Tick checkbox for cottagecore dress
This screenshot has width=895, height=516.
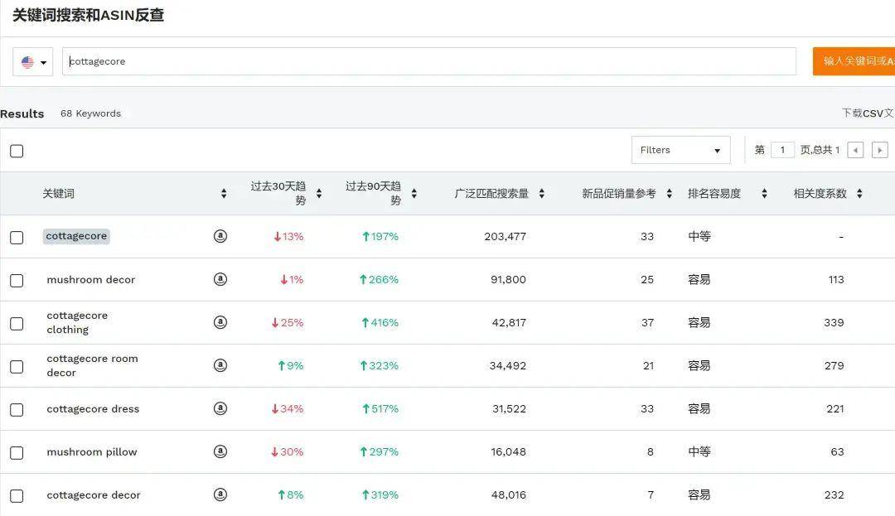[17, 409]
